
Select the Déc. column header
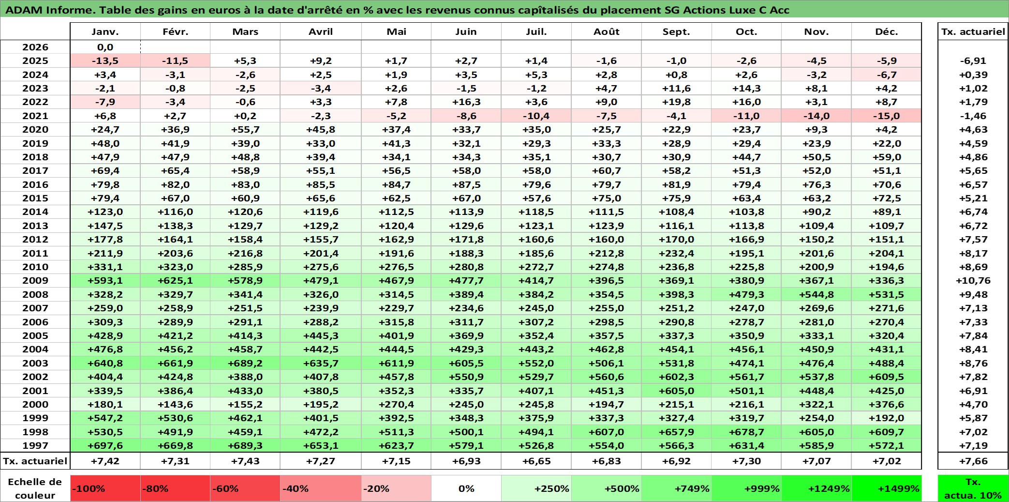tap(887, 31)
